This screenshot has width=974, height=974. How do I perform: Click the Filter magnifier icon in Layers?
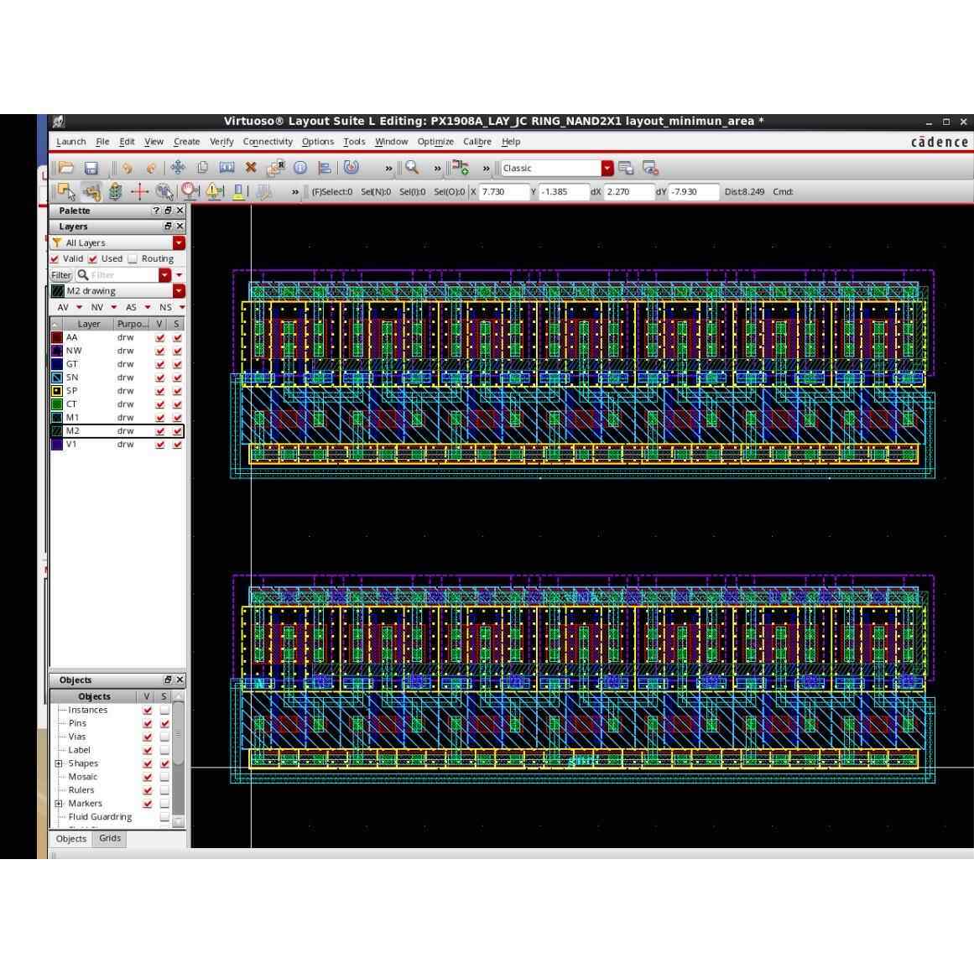pos(82,274)
